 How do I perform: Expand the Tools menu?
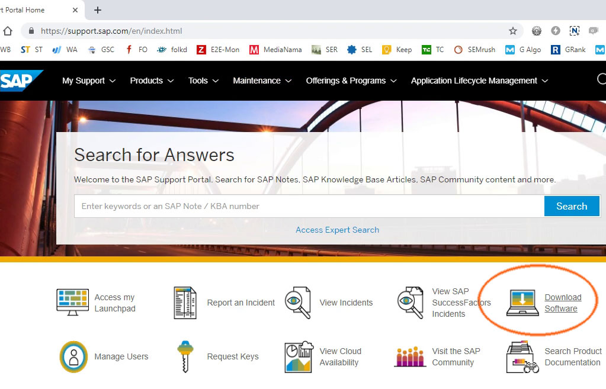[x=203, y=81]
